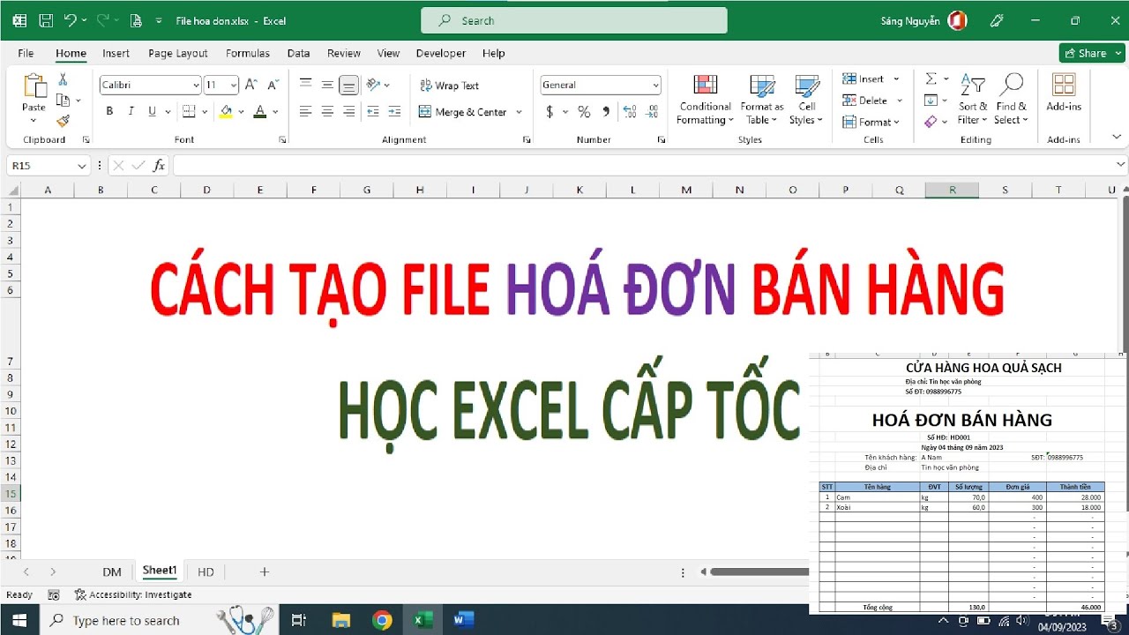The height and width of the screenshot is (635, 1129).
Task: Expand the Borders dropdown arrow
Action: [203, 112]
